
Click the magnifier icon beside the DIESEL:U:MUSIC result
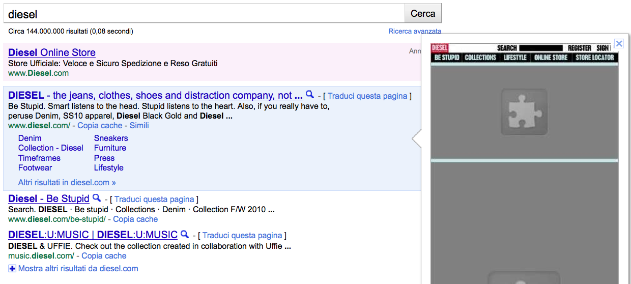(185, 235)
